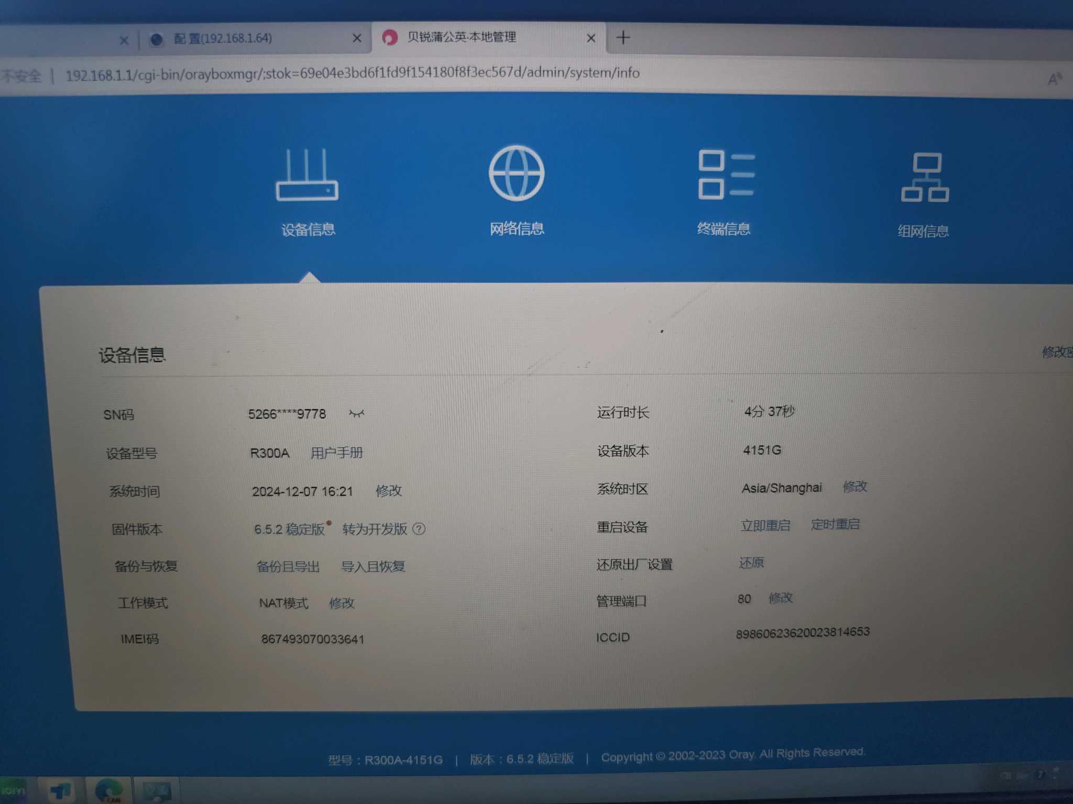
Task: Open the 用户手册 link
Action: (336, 452)
